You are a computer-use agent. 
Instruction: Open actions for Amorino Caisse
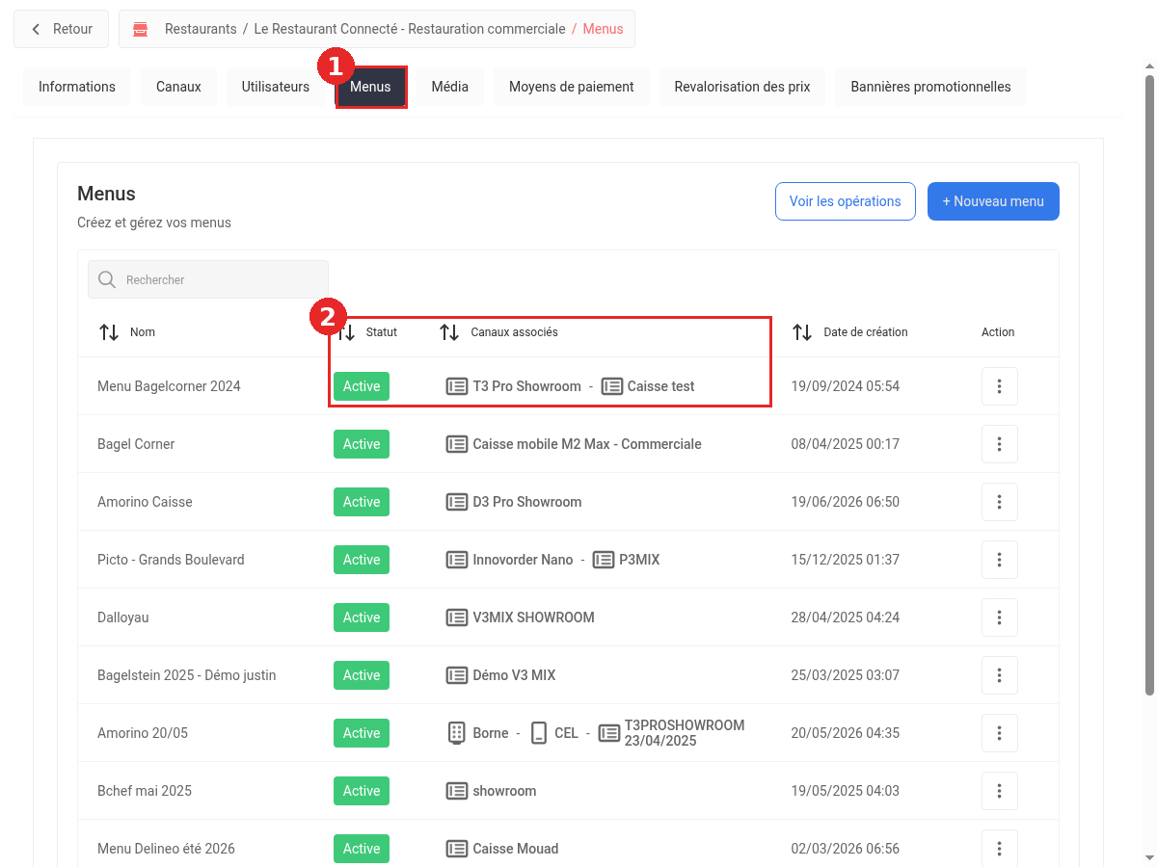point(1000,502)
